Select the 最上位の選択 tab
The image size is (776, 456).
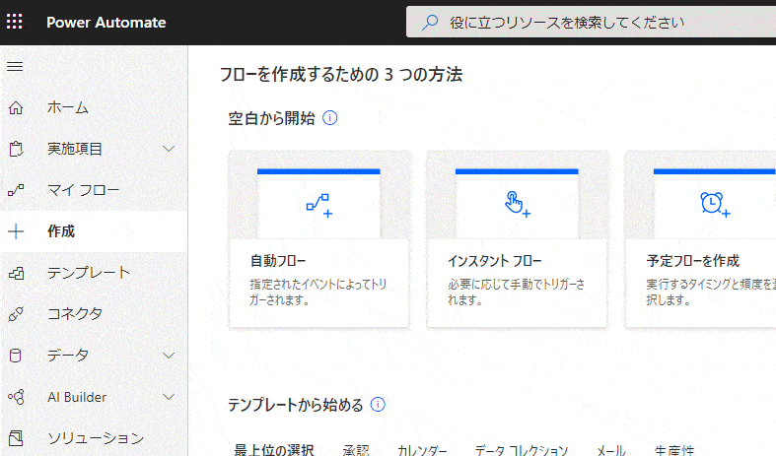[274, 450]
